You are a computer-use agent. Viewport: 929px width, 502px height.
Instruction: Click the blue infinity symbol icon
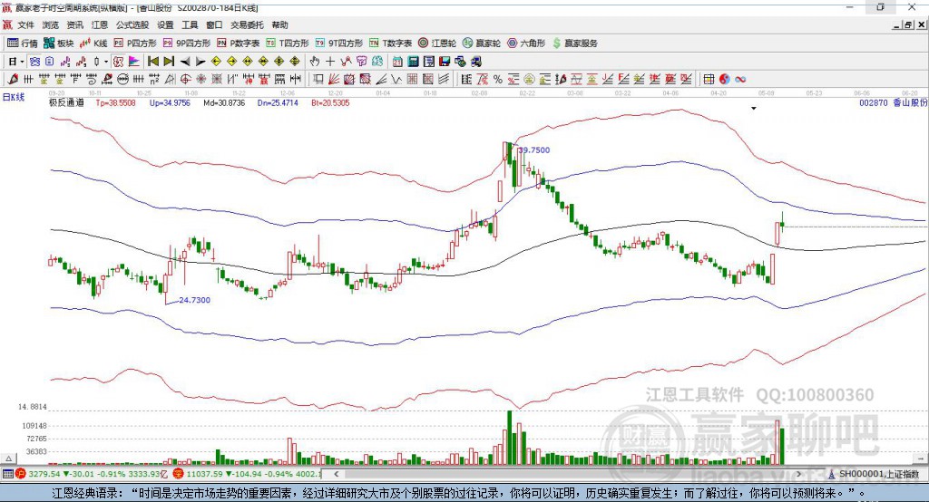(740, 80)
